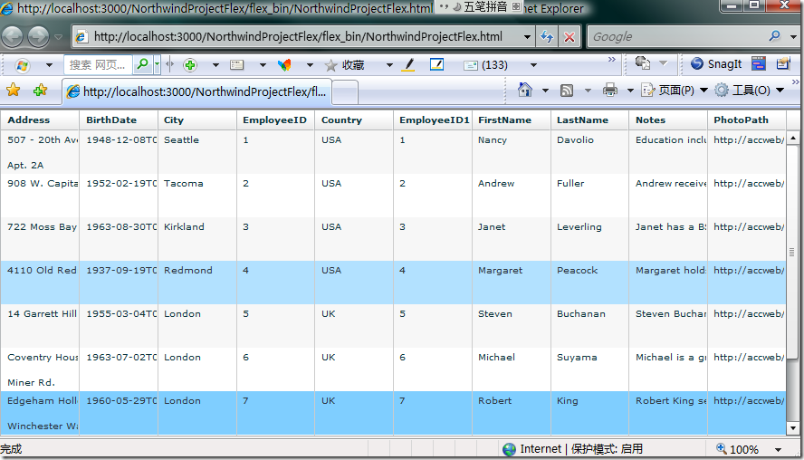Open a new blank tab

pyautogui.click(x=345, y=93)
